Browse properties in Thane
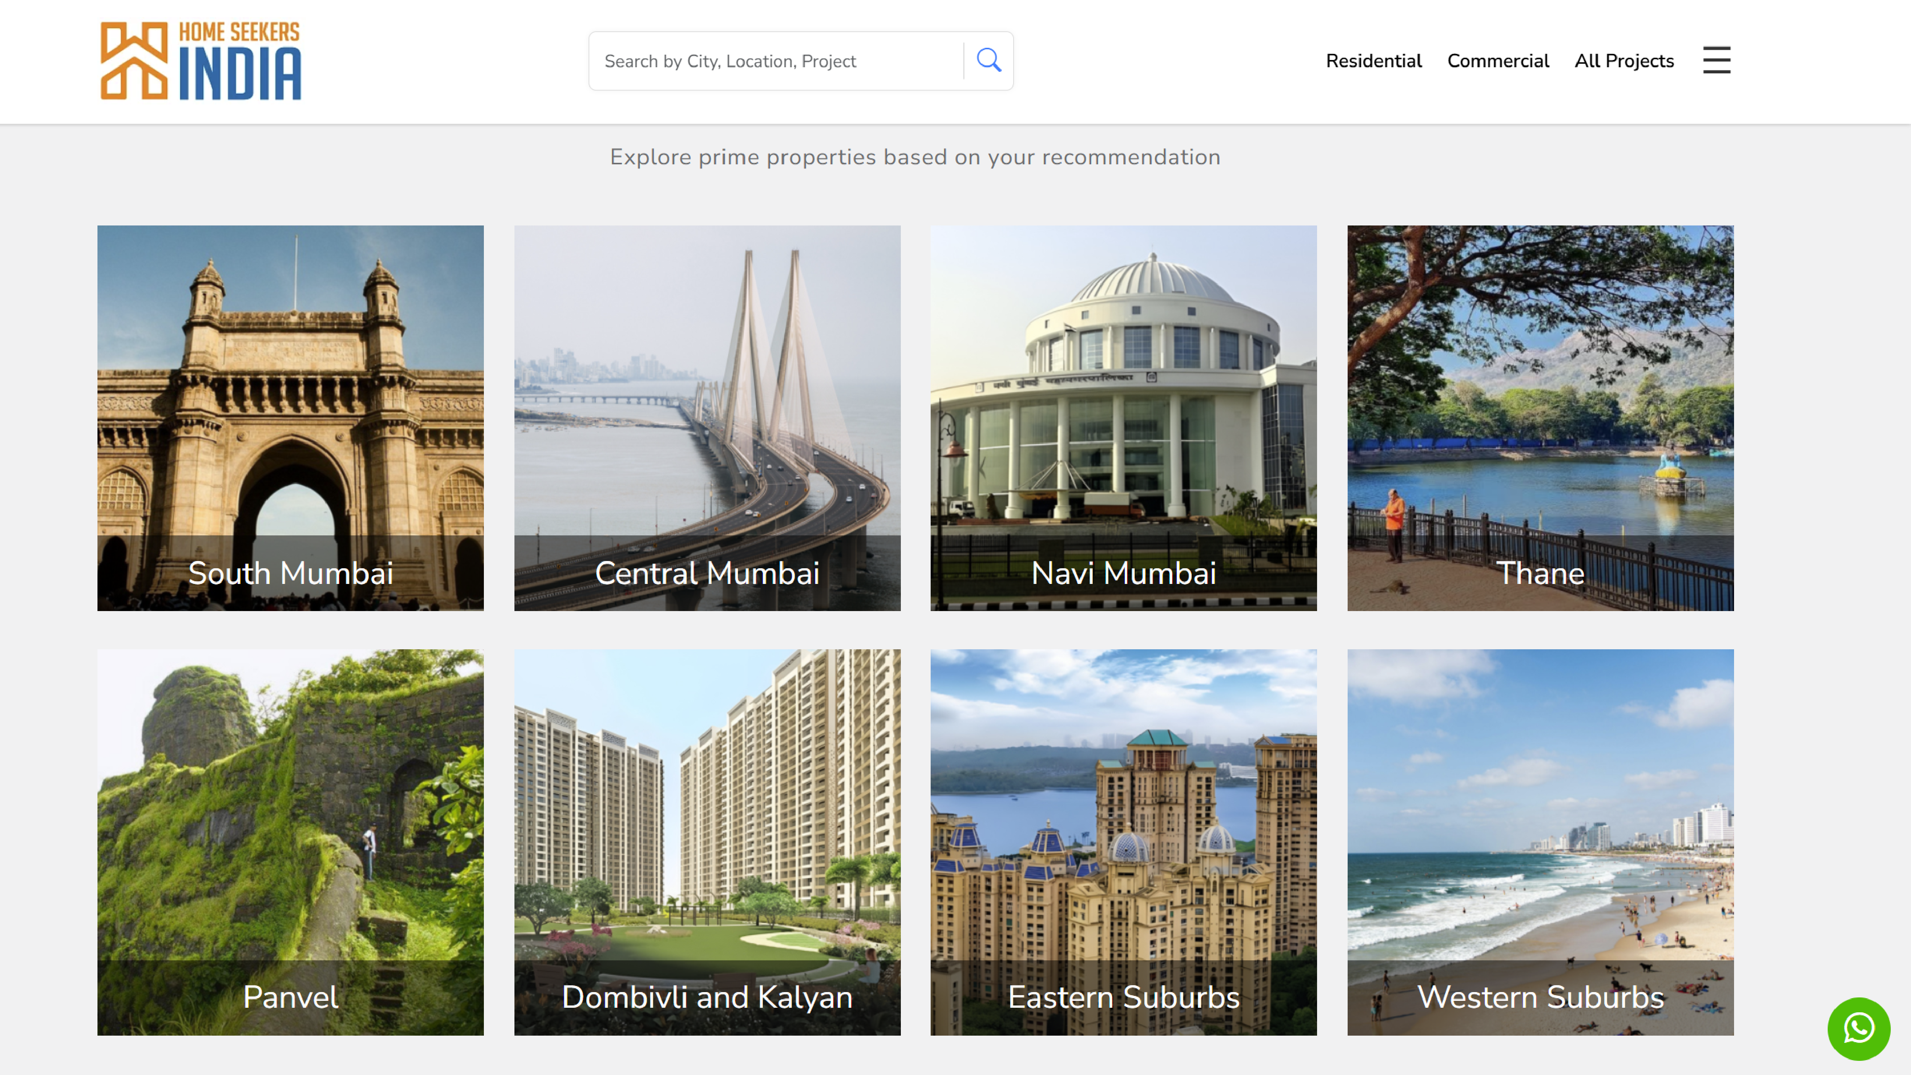The width and height of the screenshot is (1911, 1075). [1540, 418]
